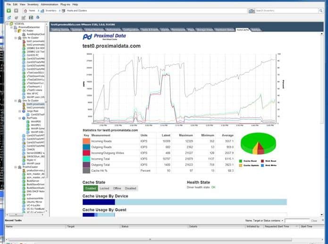
Task: Switch to the Performance tab
Action: pyautogui.click(x=113, y=30)
